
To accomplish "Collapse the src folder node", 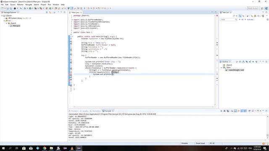I will (4, 21).
